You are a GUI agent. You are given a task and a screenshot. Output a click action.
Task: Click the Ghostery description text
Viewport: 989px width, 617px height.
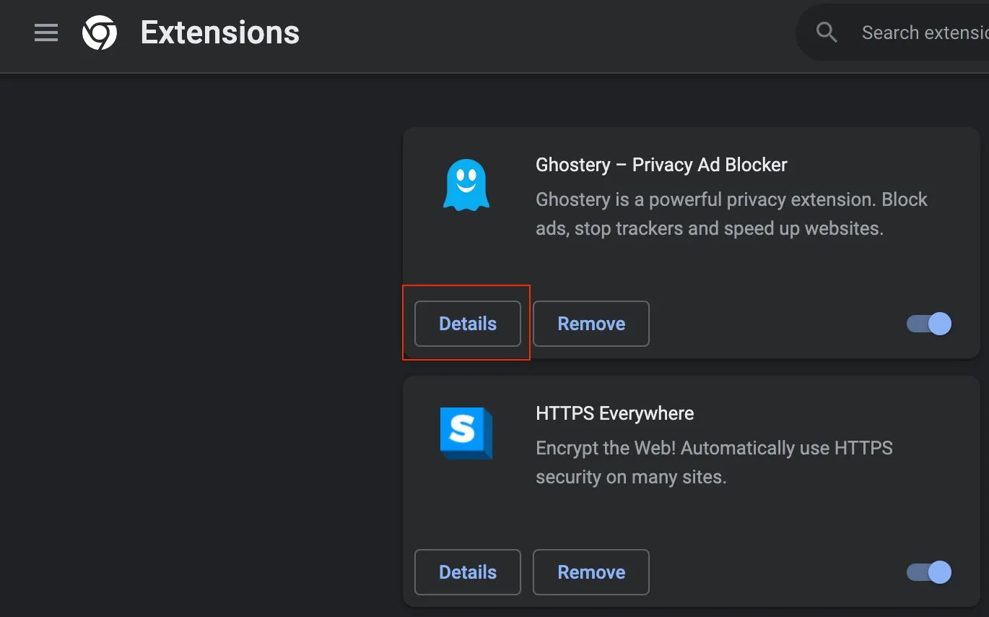(x=731, y=214)
